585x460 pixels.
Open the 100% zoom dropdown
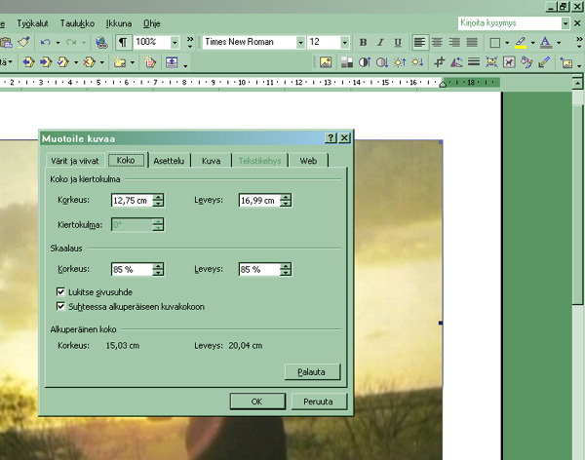coord(175,43)
